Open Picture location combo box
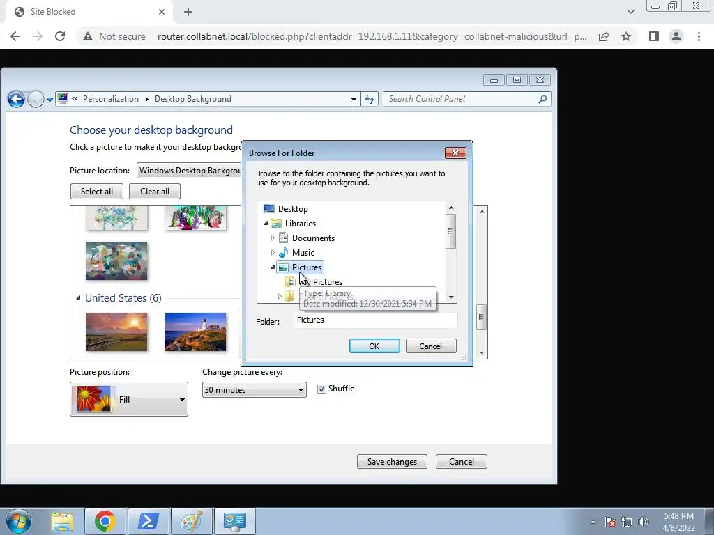The width and height of the screenshot is (714, 535). tap(189, 171)
